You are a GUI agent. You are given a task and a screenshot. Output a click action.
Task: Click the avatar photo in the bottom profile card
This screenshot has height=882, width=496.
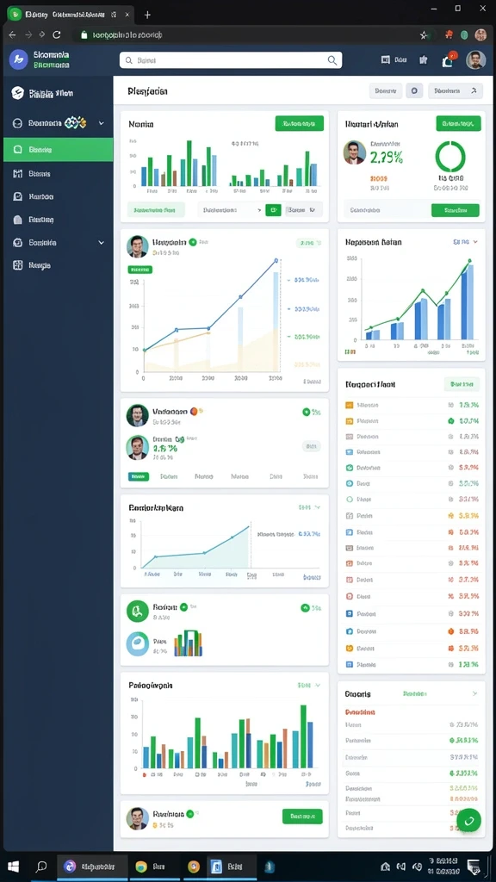pos(137,818)
